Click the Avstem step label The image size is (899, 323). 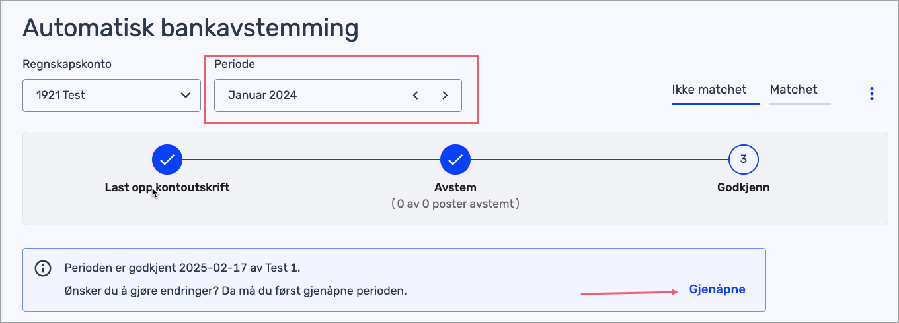click(x=455, y=187)
